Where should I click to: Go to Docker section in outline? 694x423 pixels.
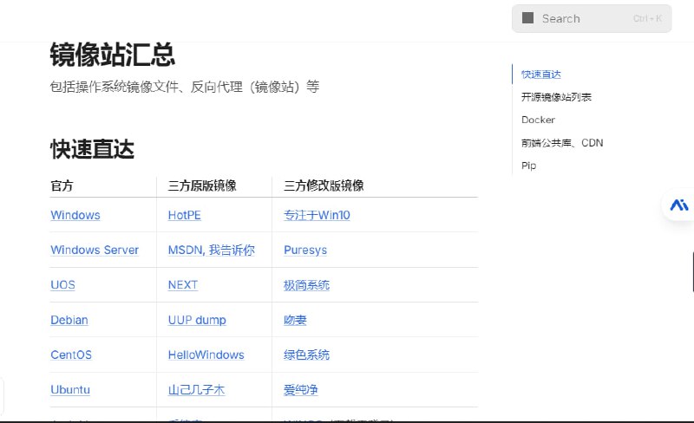point(538,120)
